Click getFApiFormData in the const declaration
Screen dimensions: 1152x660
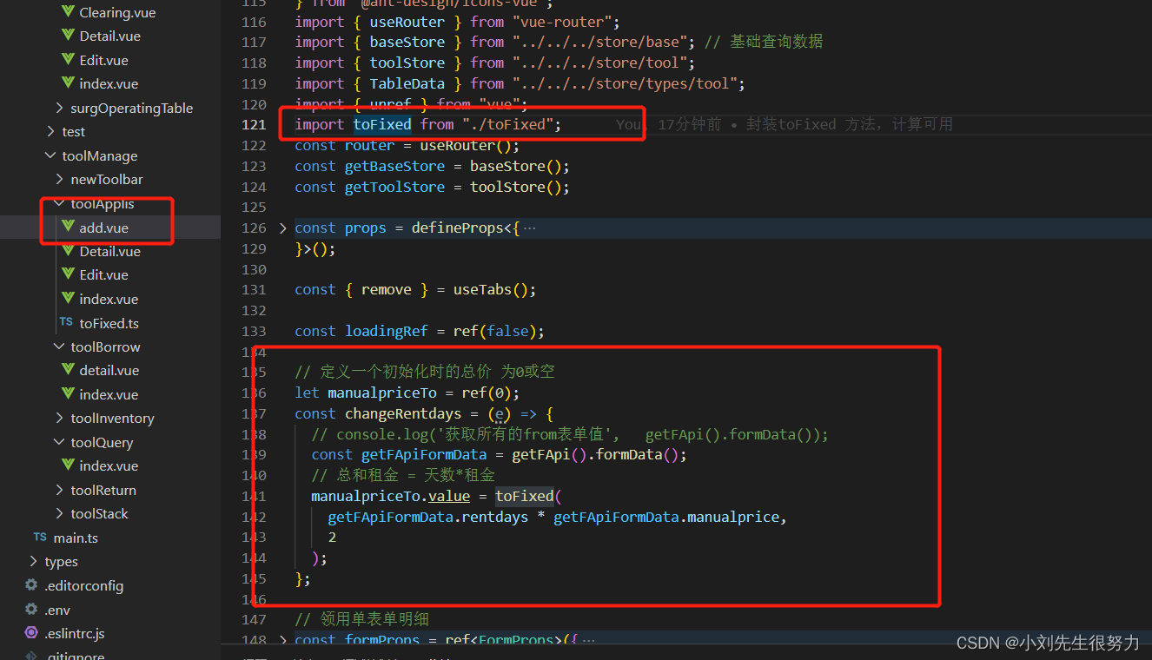click(x=424, y=454)
